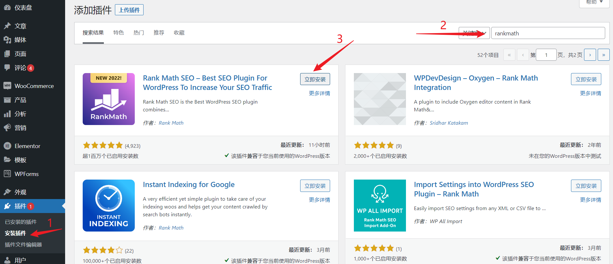613x264 pixels.
Task: Open the search type dropdown beside rankmath field
Action: point(474,33)
